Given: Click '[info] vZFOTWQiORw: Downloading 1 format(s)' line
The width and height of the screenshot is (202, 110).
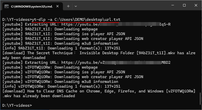Looking at the screenshot, I should (x=61, y=86).
